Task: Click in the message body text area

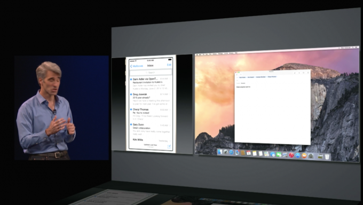Action: (272, 114)
